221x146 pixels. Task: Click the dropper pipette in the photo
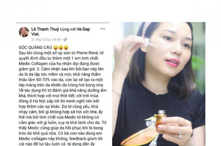(x=150, y=43)
